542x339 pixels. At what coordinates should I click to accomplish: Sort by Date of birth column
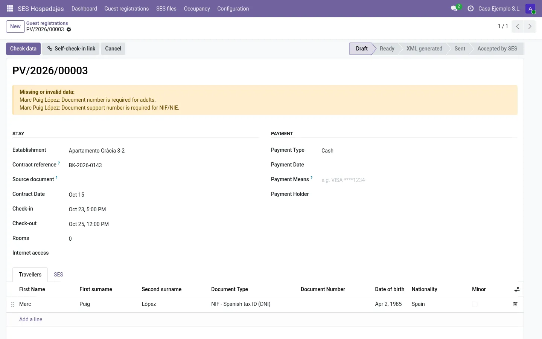(390, 289)
